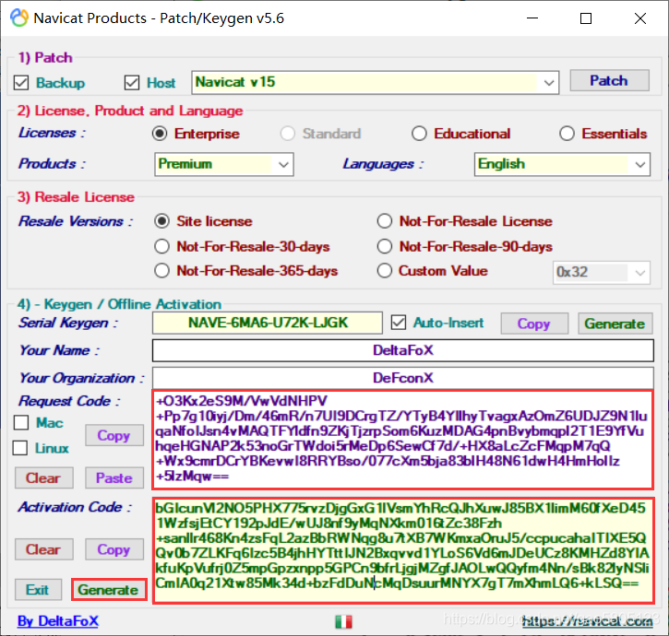Image resolution: width=669 pixels, height=636 pixels.
Task: Choose Not-For-Resale License option
Action: coord(385,221)
